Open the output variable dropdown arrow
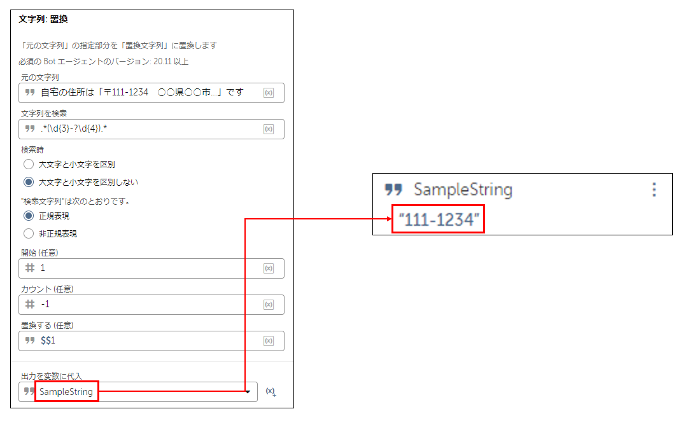 pos(248,392)
